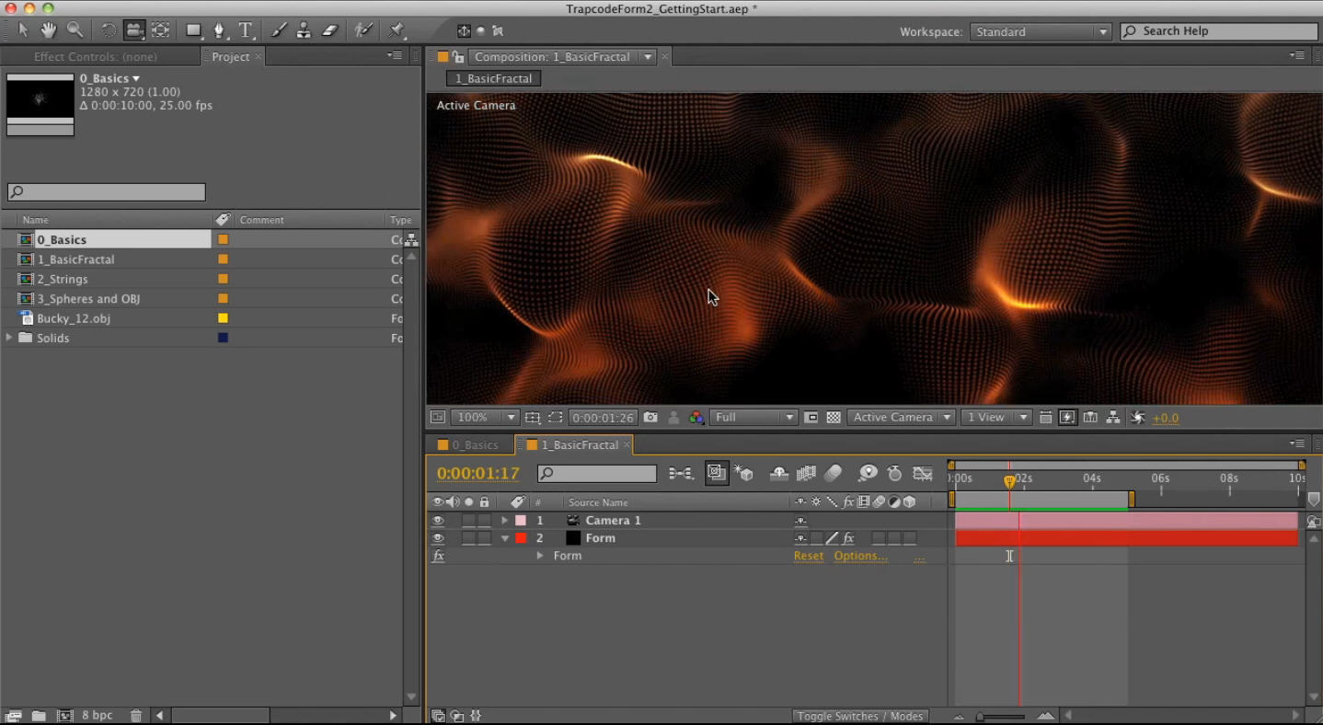The height and width of the screenshot is (725, 1323).
Task: Select the Unified Camera tool
Action: tap(134, 30)
